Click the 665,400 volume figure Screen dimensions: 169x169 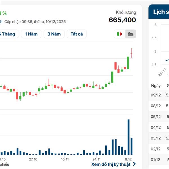(122, 20)
